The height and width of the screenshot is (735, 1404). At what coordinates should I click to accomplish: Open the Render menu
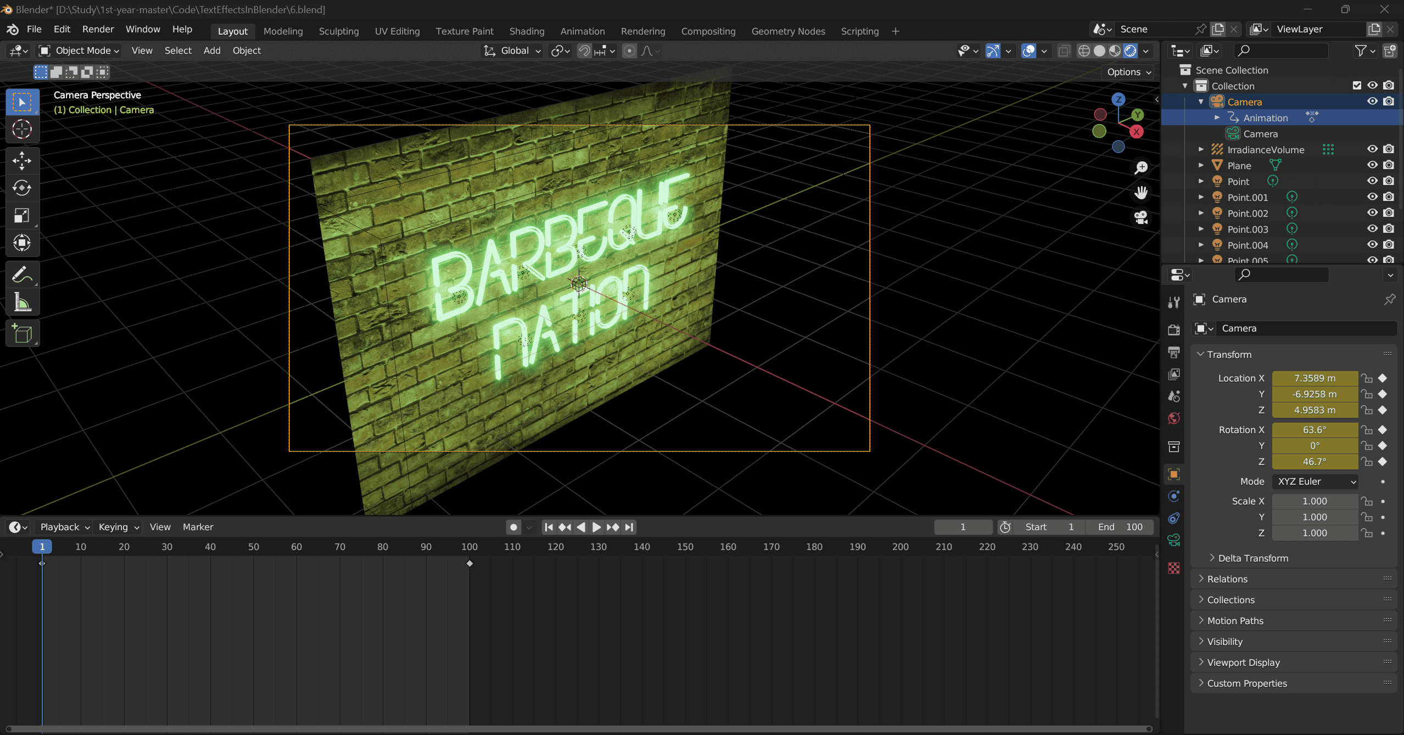(98, 30)
